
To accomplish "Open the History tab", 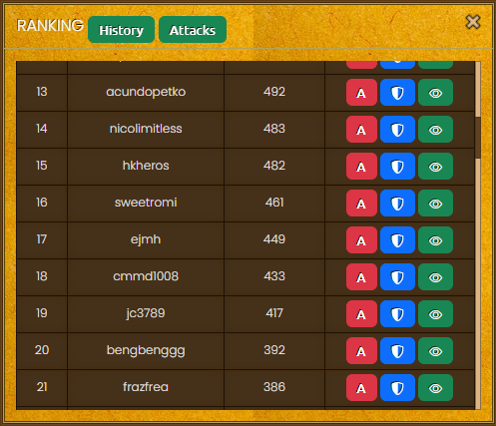I will [x=121, y=30].
